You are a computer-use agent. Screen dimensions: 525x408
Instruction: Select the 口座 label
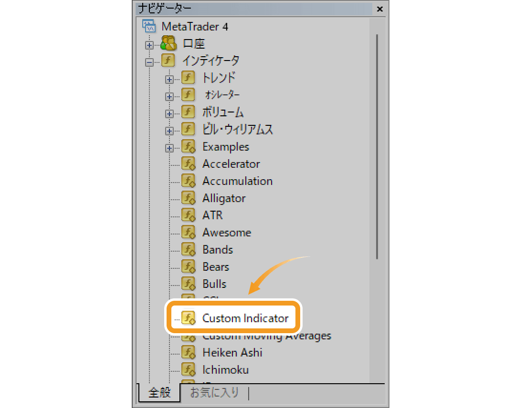coord(193,44)
